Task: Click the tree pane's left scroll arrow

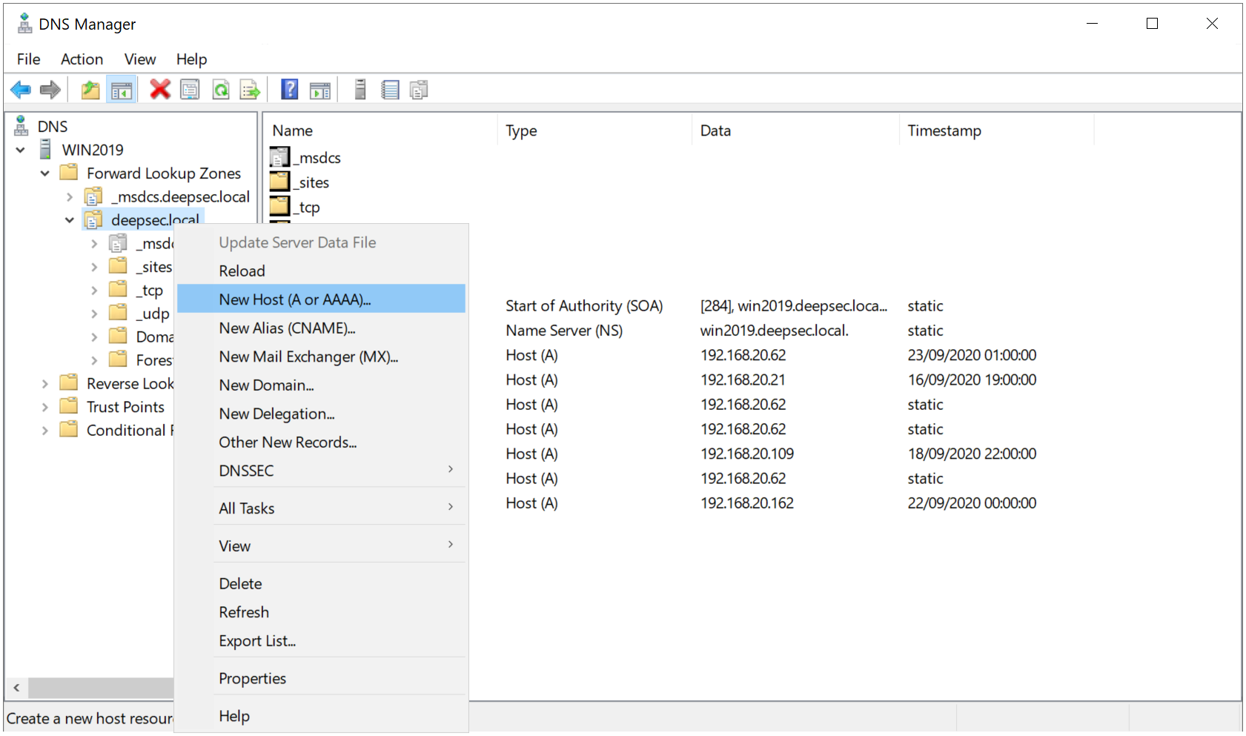Action: point(16,688)
